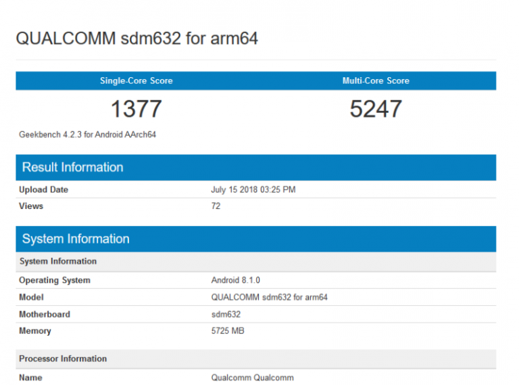Viewport: 519px width, 385px height.
Task: Click the blue Result Information section header
Action: tap(72, 167)
